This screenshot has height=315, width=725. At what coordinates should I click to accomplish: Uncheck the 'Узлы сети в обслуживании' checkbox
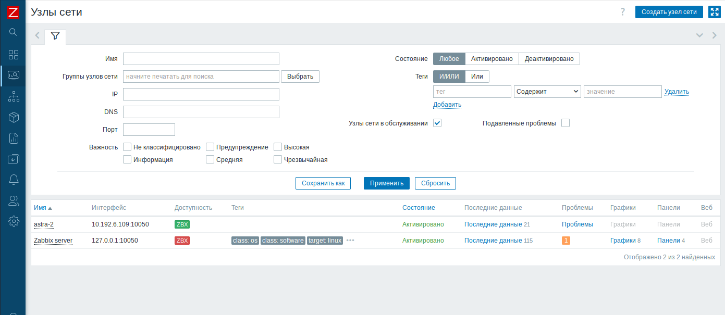[437, 123]
